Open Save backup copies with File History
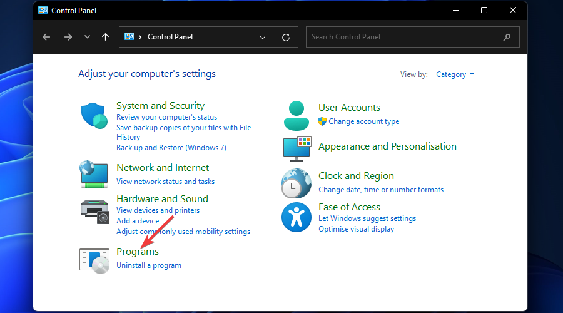This screenshot has width=563, height=313. pos(183,132)
